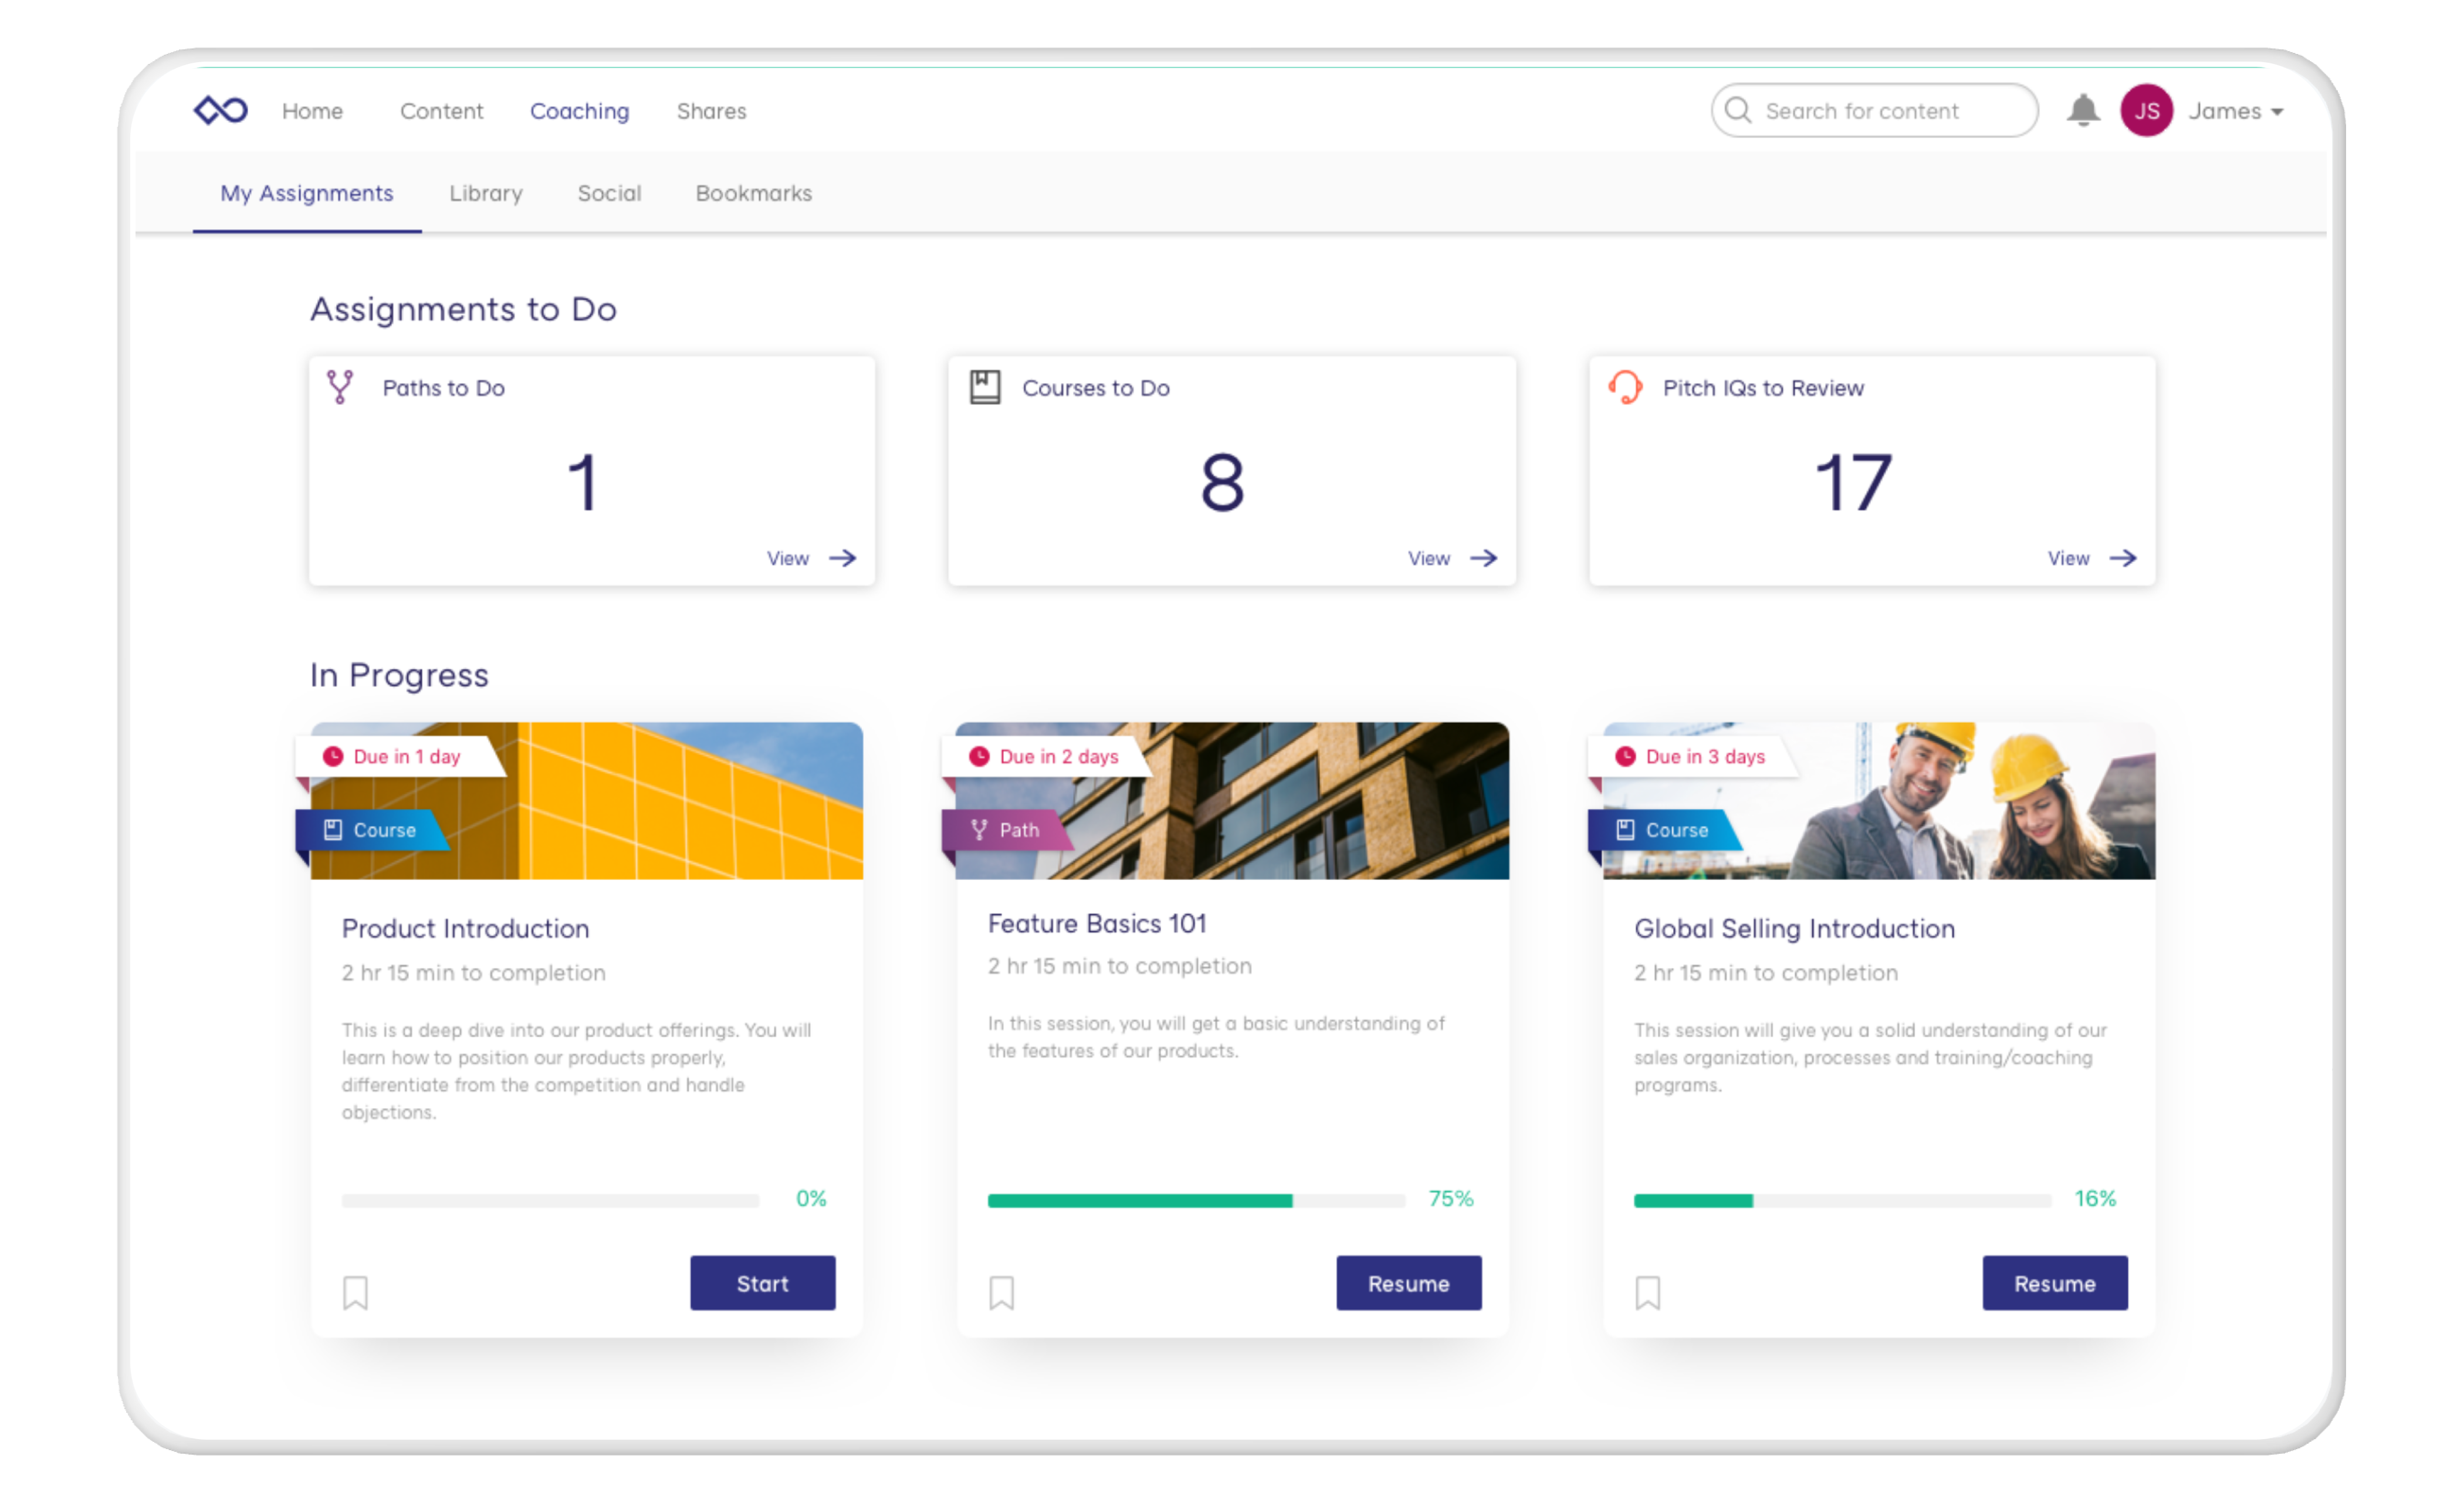Open View arrow for Paths to Do
Screen dimensions: 2464x1503
click(842, 558)
